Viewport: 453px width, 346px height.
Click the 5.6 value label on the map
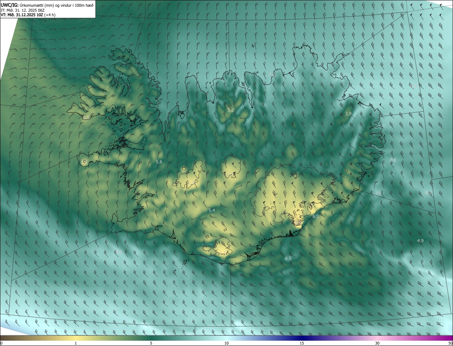coord(159,162)
